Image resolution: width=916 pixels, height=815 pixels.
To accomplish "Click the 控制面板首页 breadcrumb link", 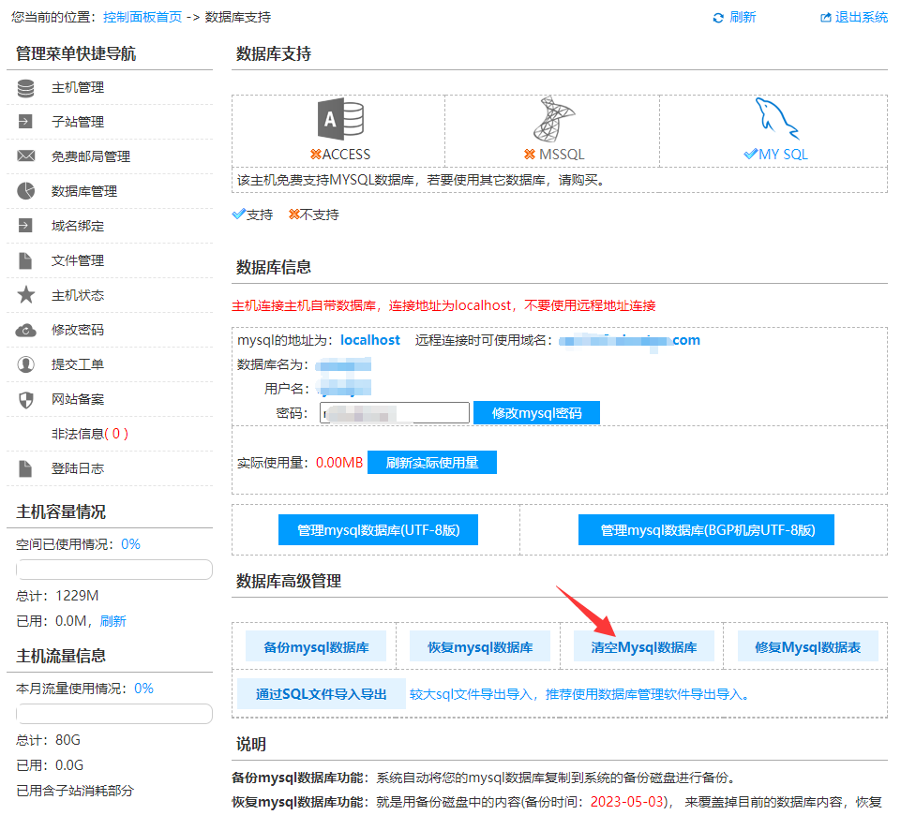I will pos(143,17).
